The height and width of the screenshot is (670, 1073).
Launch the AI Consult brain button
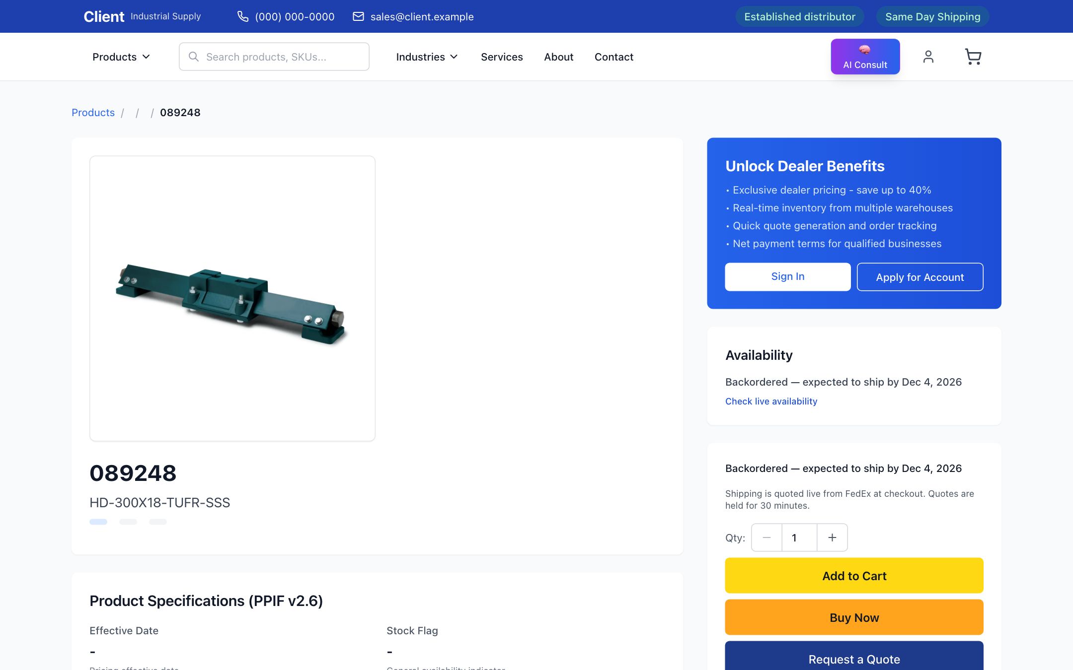[x=865, y=57]
